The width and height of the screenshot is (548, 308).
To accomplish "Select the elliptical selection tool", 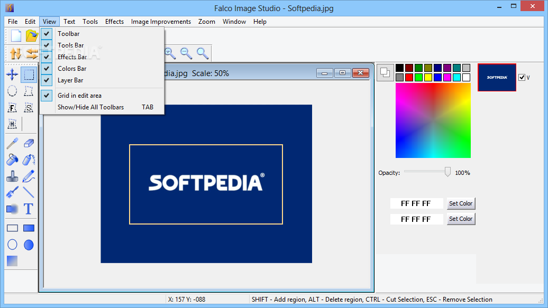I will pos(12,91).
